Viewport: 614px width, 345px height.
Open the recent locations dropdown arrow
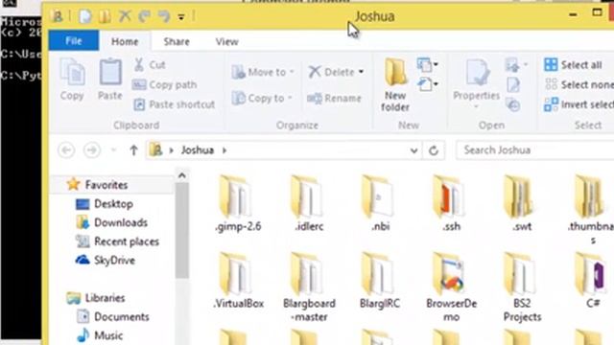(x=113, y=150)
